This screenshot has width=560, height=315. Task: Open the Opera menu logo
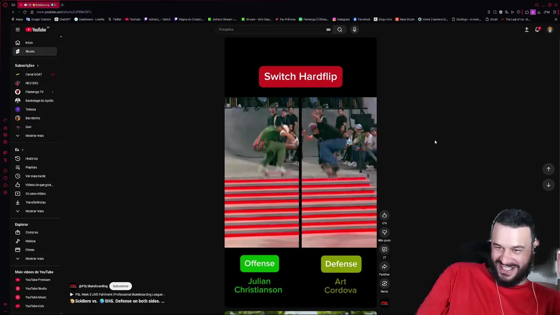pos(5,5)
